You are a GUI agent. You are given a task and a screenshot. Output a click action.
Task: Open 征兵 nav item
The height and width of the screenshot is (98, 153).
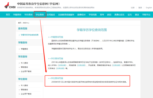click(x=130, y=15)
